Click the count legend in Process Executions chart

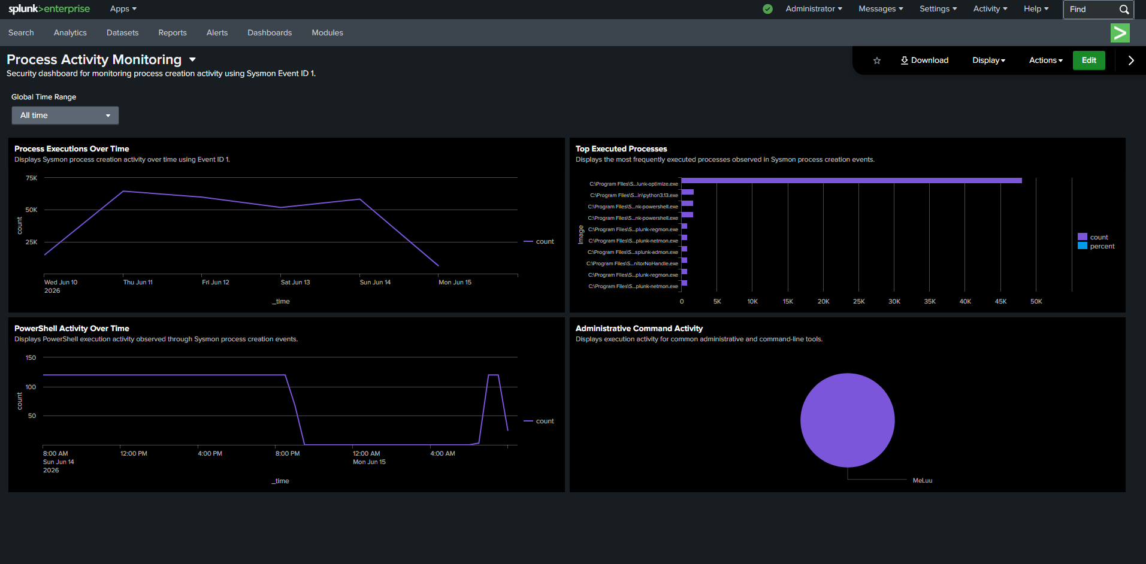click(539, 242)
